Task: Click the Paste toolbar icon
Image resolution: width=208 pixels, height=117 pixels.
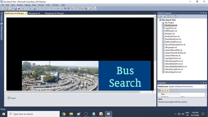Action: pos(30,9)
